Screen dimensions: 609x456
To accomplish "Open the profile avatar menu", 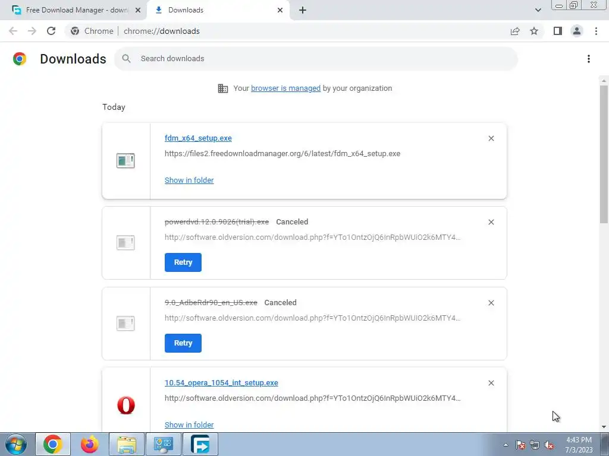I will 577,31.
